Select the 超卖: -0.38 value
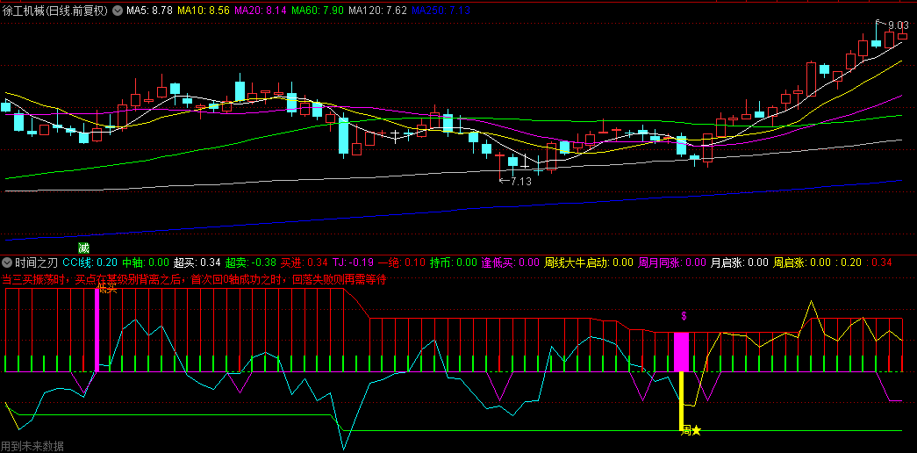The image size is (917, 453). pyautogui.click(x=251, y=262)
